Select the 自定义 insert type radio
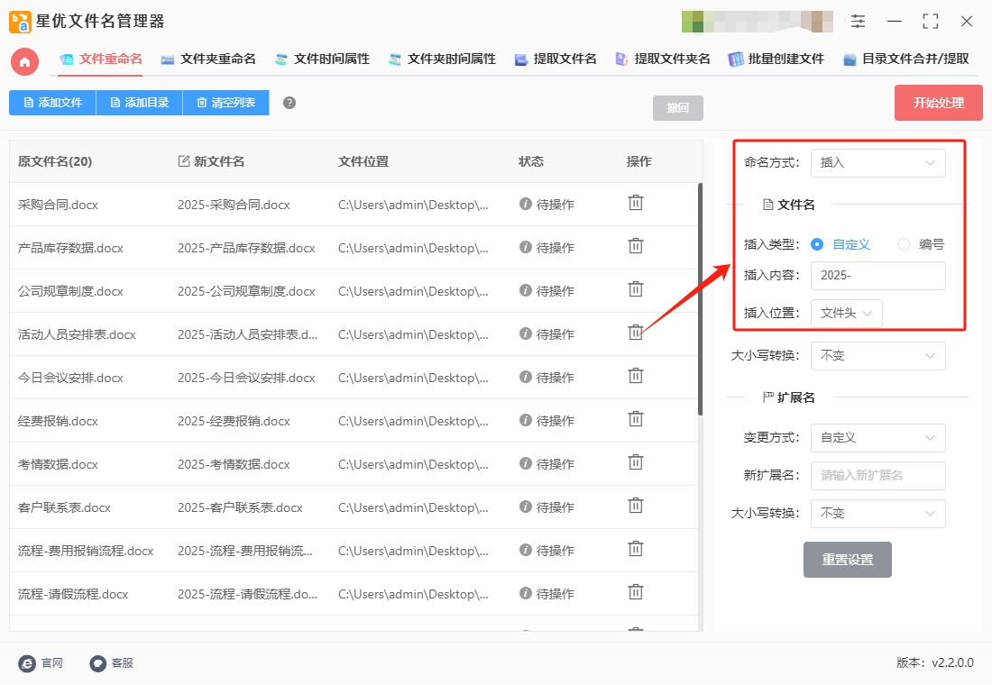Image resolution: width=992 pixels, height=685 pixels. click(x=817, y=244)
